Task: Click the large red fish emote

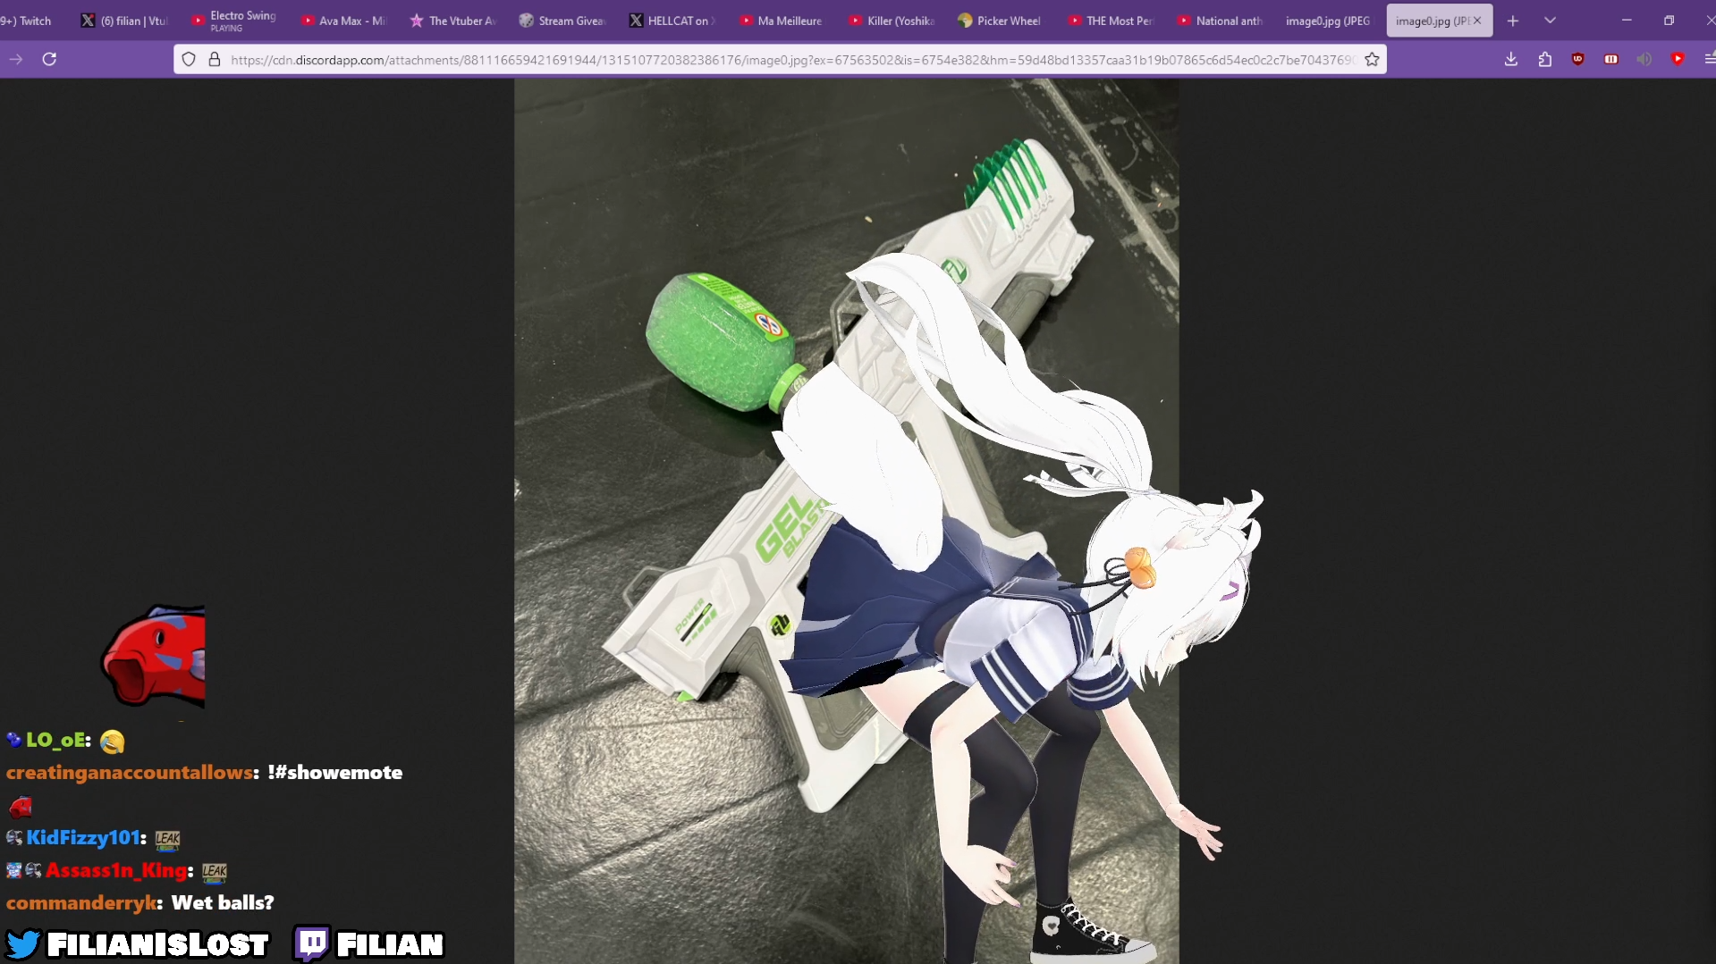Action: pos(153,655)
